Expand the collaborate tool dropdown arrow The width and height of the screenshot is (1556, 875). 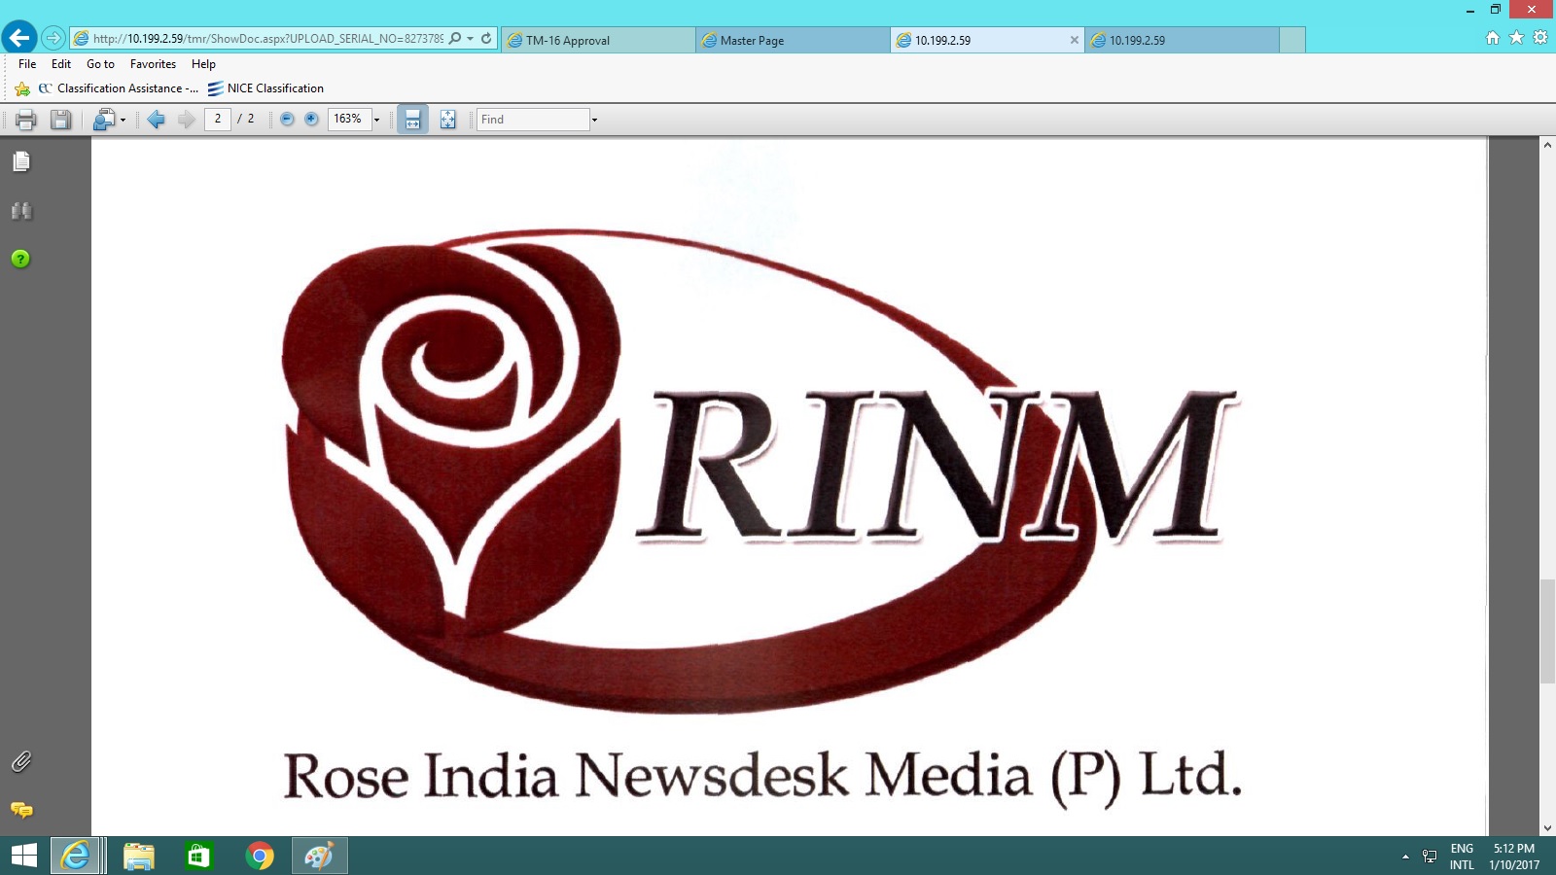click(123, 121)
